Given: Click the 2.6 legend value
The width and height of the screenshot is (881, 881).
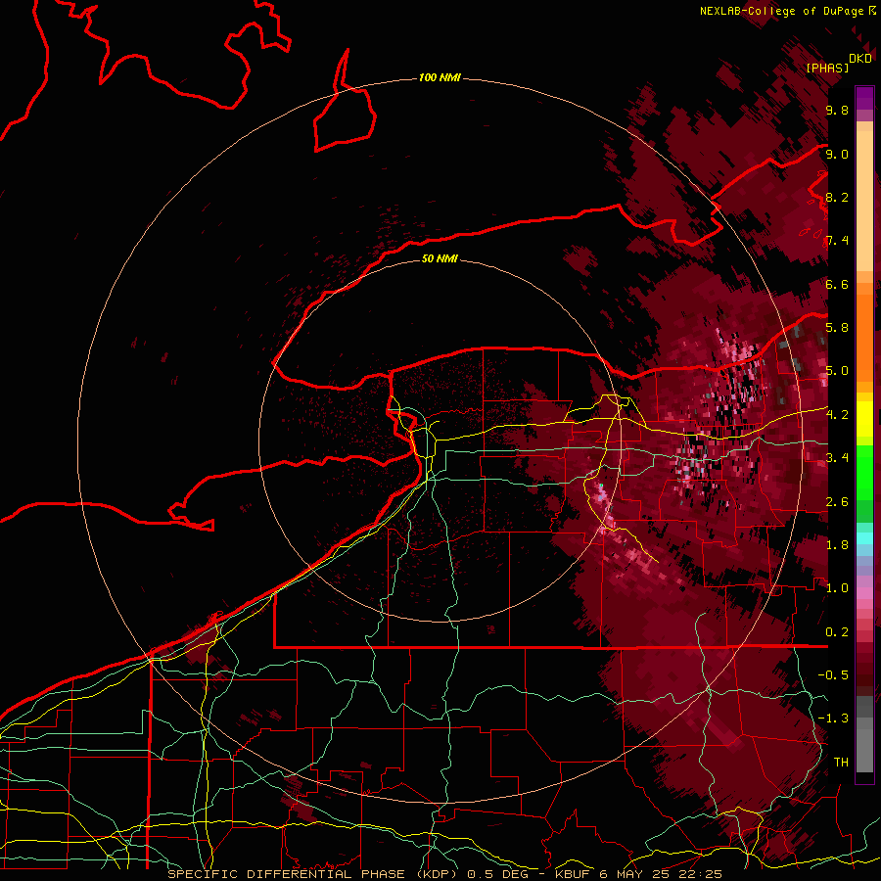Looking at the screenshot, I should [837, 501].
